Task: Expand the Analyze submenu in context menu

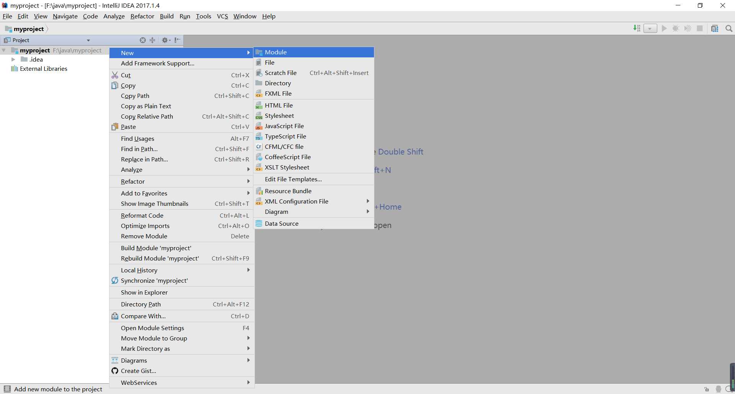Action: (182, 170)
